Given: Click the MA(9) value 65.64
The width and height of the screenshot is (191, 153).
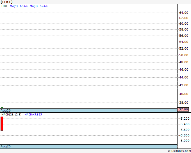Looking at the screenshot, I should tap(24, 6).
